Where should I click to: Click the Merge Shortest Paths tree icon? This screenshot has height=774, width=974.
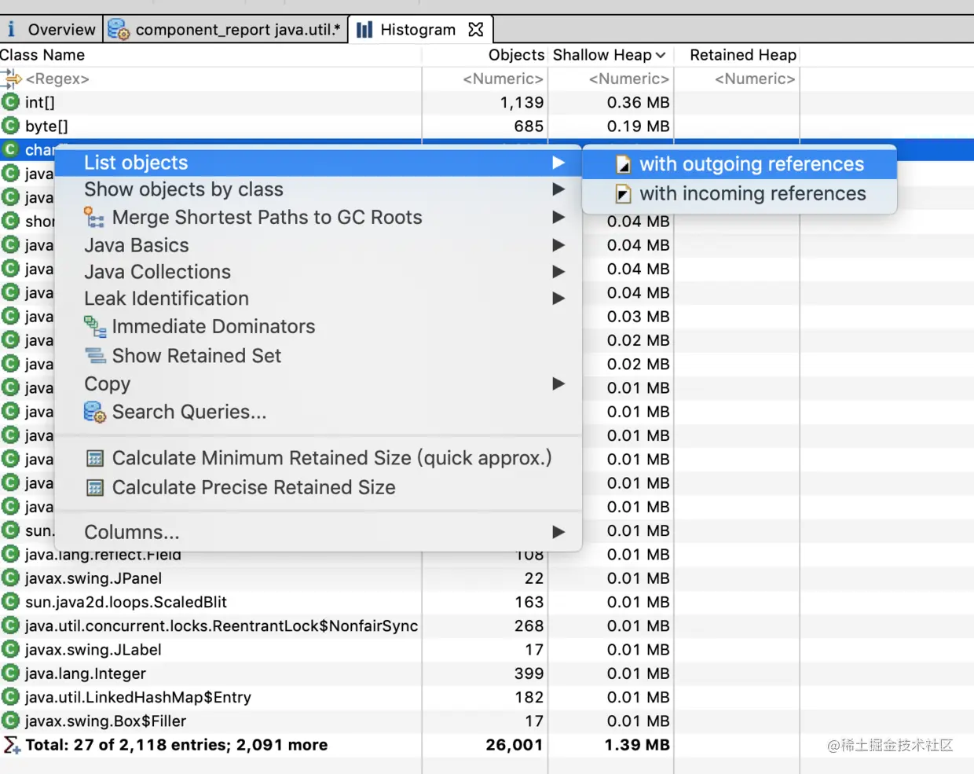(94, 218)
